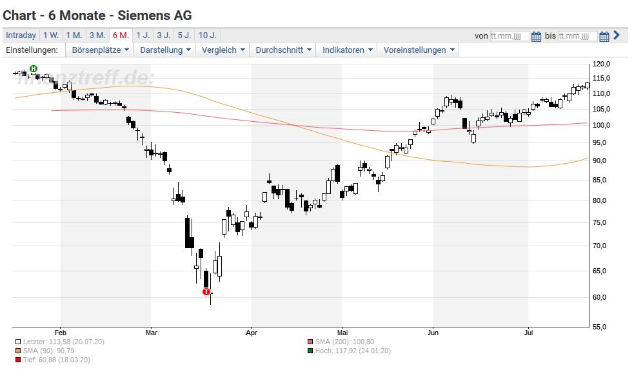Click the salmon SMA (200) legend swatch
Viewport: 634px width, 370px height.
(310, 342)
